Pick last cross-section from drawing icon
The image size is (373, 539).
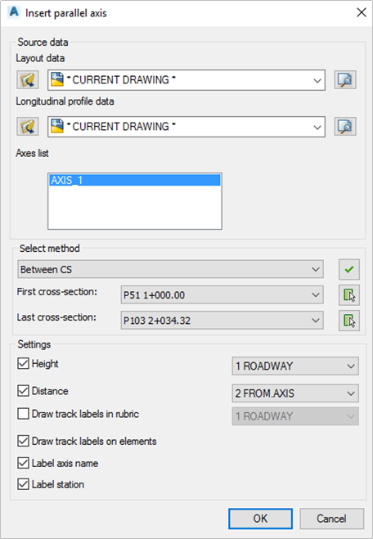(349, 321)
